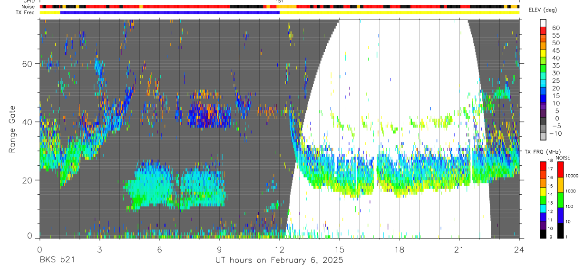Select the red 55–60 ELEV colorbar segment

[x=543, y=31]
